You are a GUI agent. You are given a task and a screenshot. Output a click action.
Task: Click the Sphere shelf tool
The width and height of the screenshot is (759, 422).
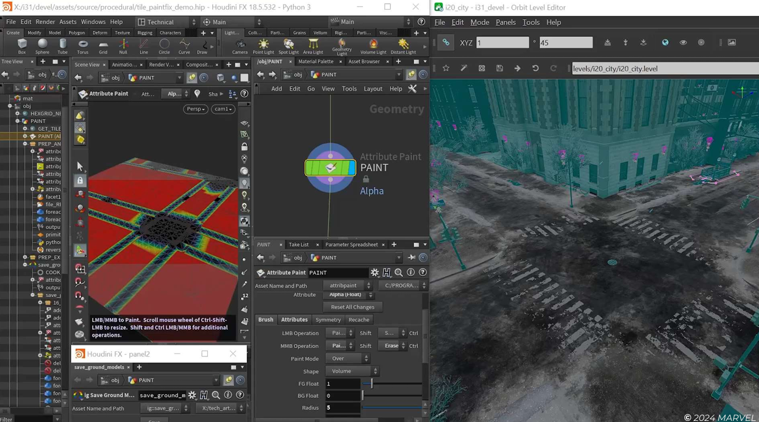click(x=42, y=46)
